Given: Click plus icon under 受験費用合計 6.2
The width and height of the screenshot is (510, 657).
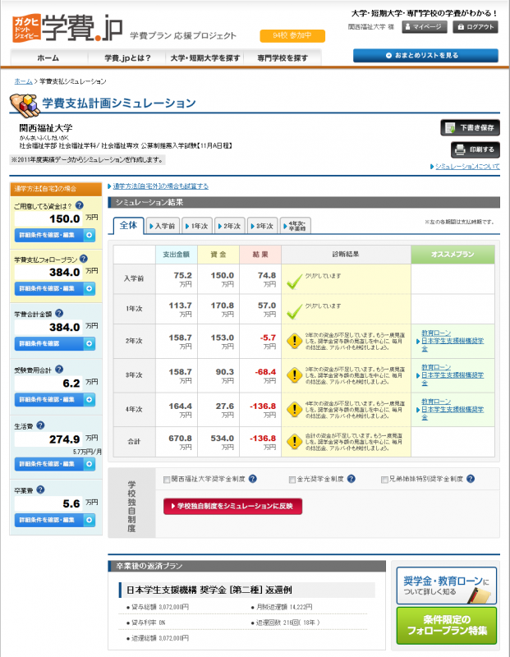Looking at the screenshot, I should pyautogui.click(x=90, y=400).
